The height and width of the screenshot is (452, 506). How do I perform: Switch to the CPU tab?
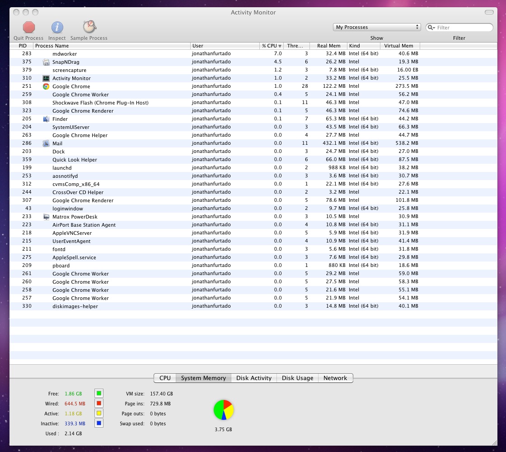pos(165,378)
